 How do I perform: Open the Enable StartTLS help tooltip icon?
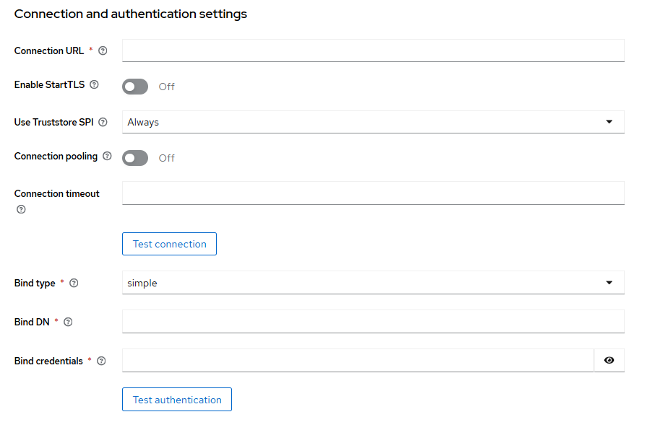(94, 85)
